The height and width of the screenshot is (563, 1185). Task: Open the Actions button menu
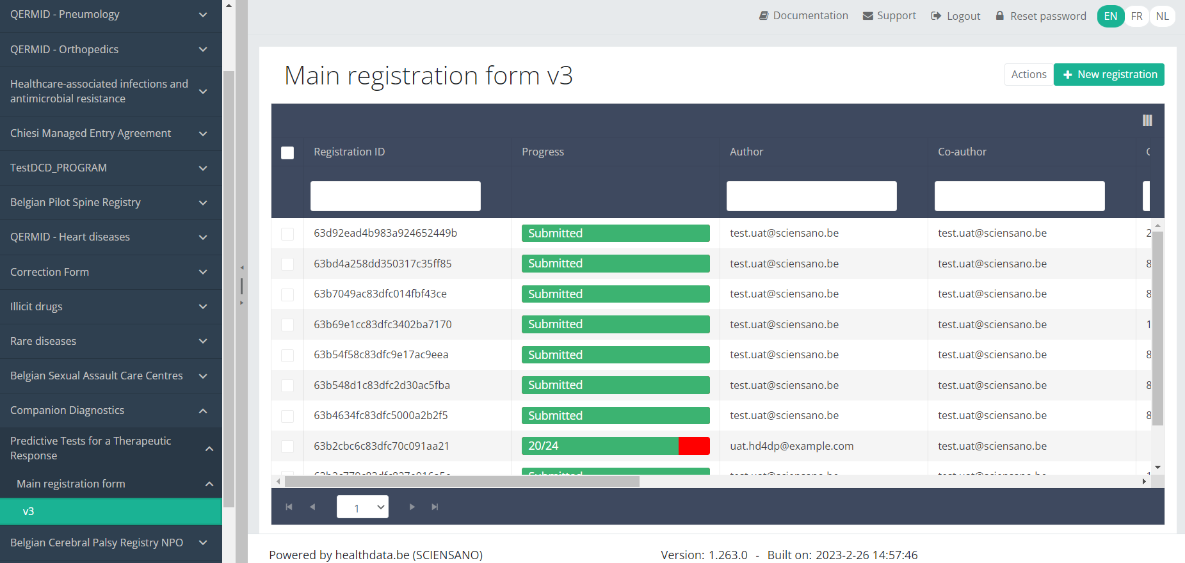[1028, 74]
